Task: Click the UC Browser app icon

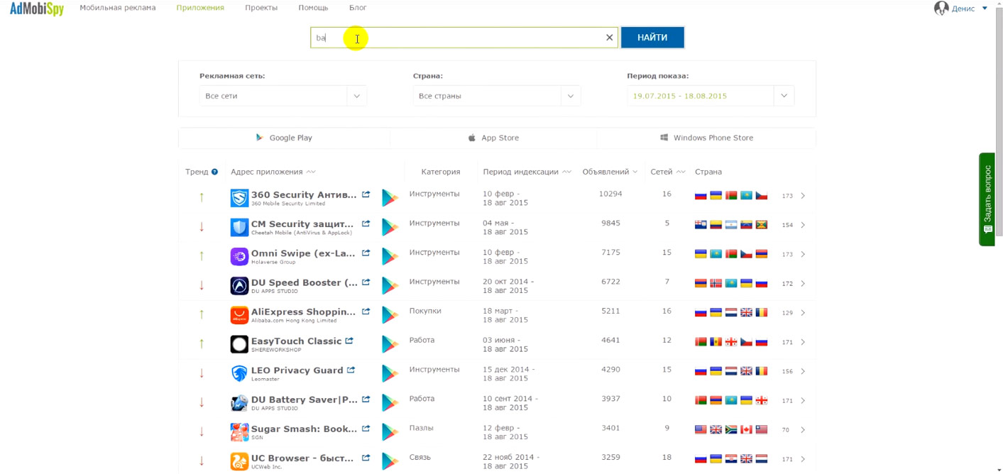Action: coord(239,461)
